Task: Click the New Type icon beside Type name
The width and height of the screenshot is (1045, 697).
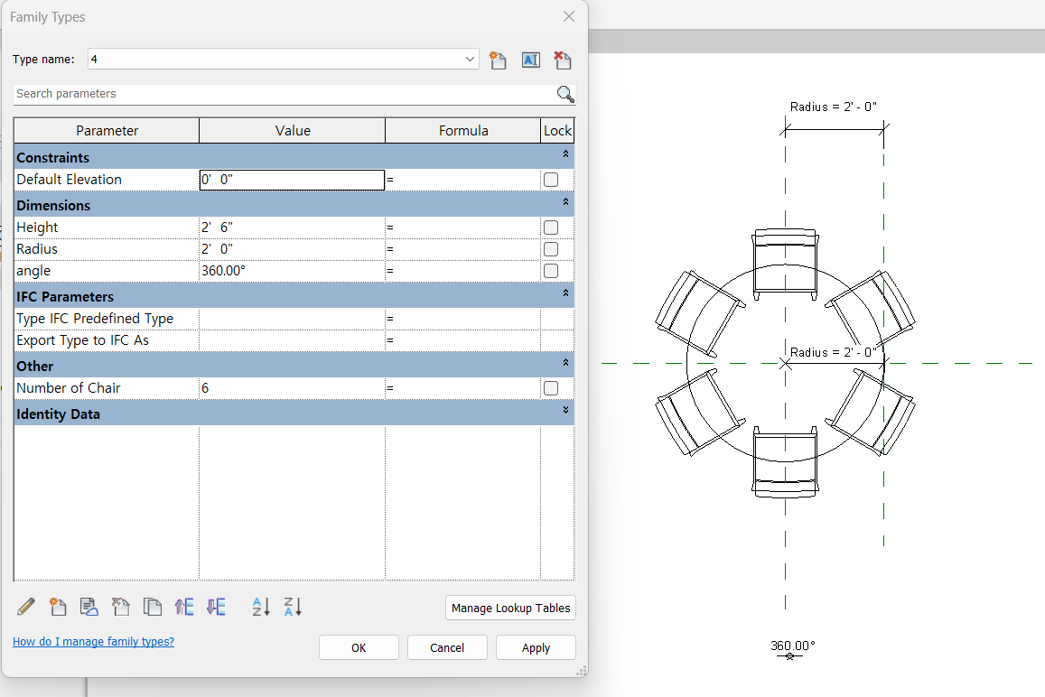Action: point(498,60)
